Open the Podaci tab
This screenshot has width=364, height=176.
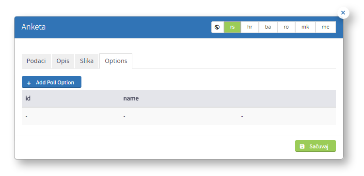pos(36,61)
